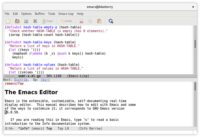Open the File menu
200x137 pixels.
[x=7, y=14]
